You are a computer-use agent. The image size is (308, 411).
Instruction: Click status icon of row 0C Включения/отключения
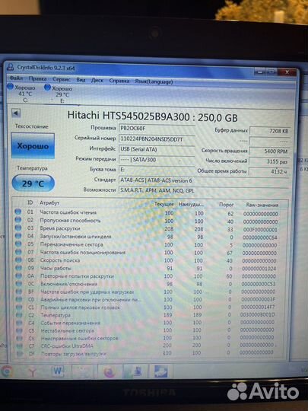[x=18, y=283]
